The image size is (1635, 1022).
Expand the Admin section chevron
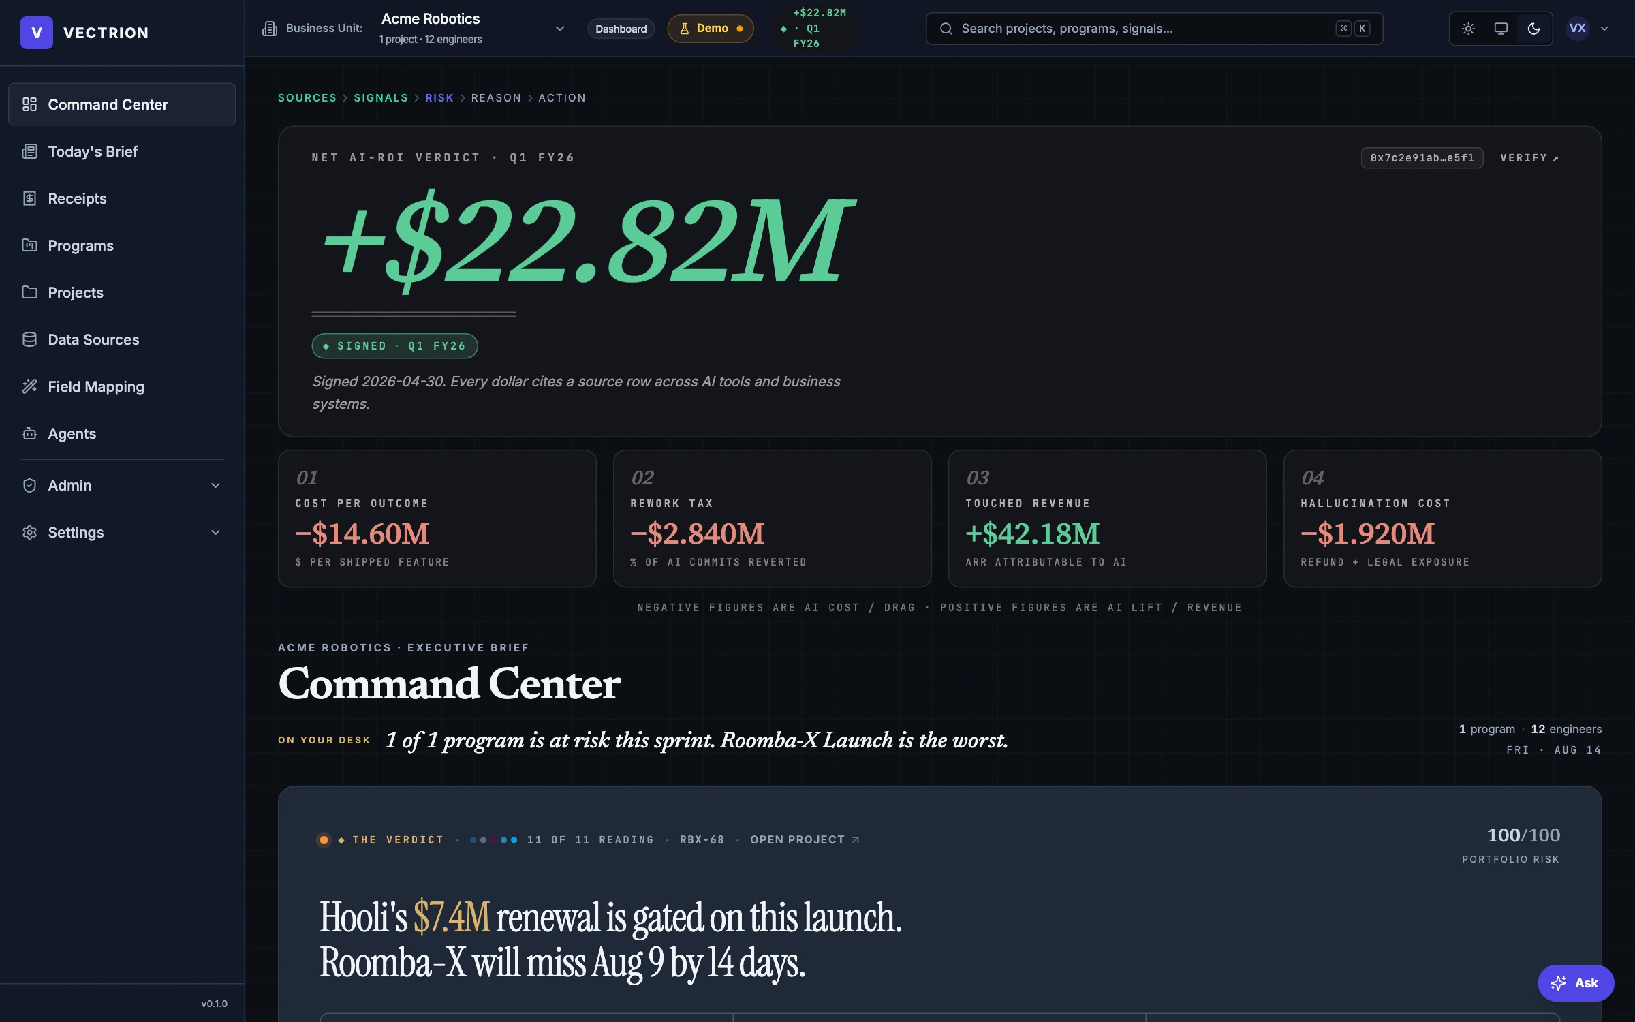pos(215,485)
